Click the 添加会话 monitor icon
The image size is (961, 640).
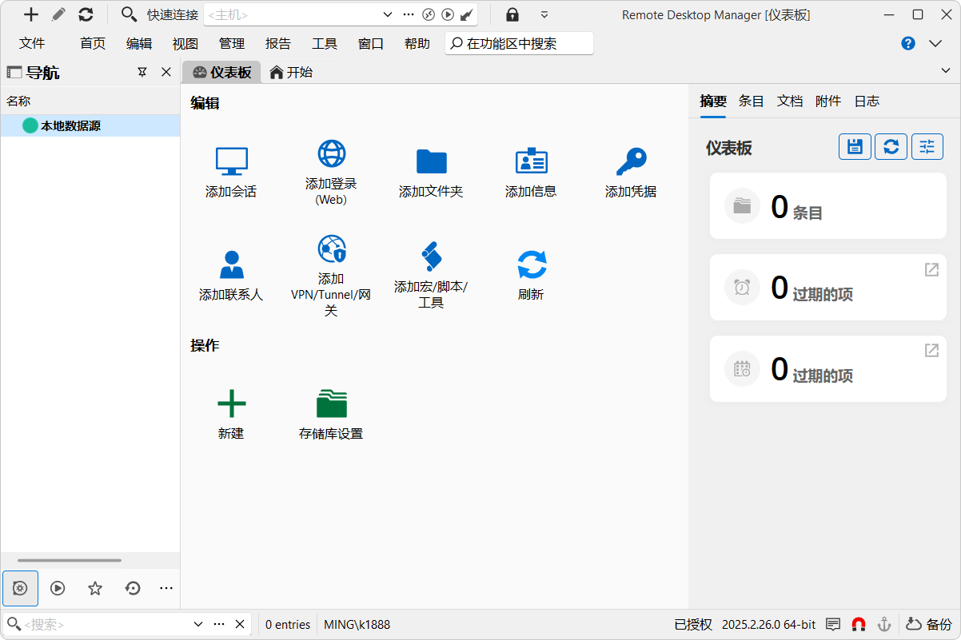(231, 161)
